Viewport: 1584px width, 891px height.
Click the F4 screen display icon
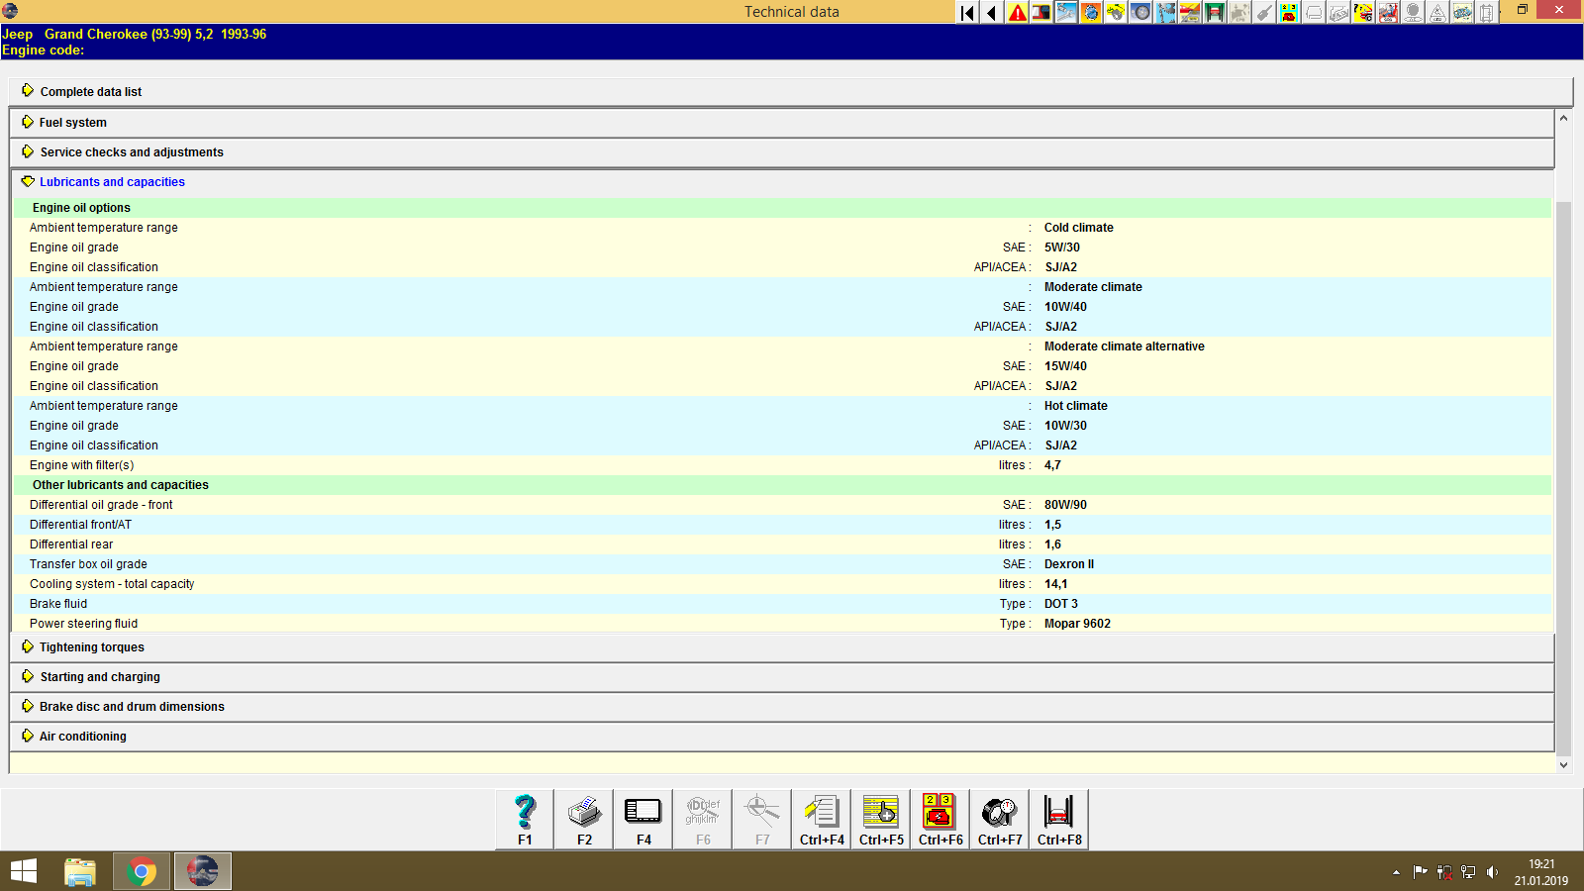(643, 812)
